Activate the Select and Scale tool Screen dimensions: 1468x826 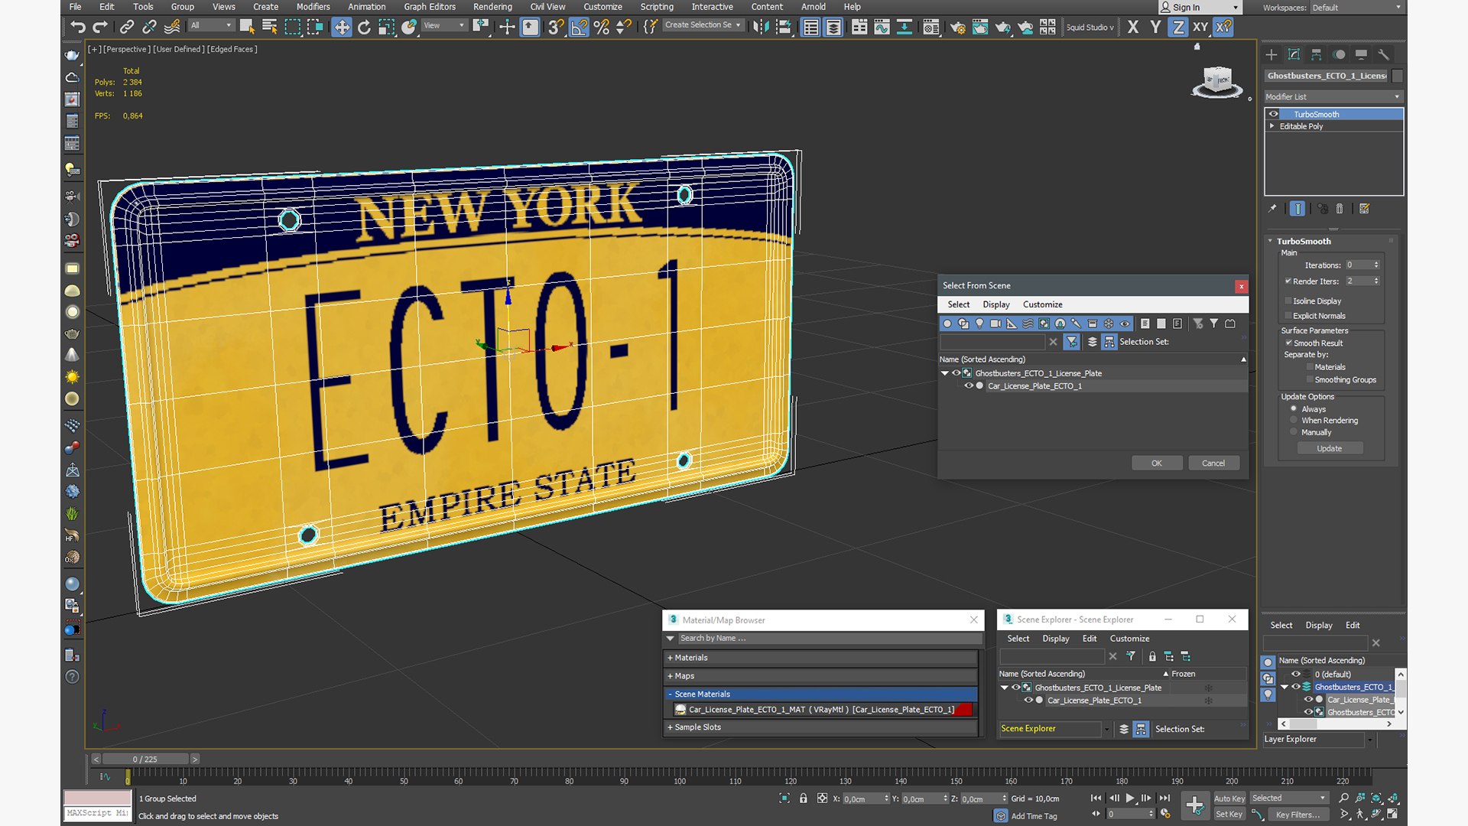click(x=386, y=27)
